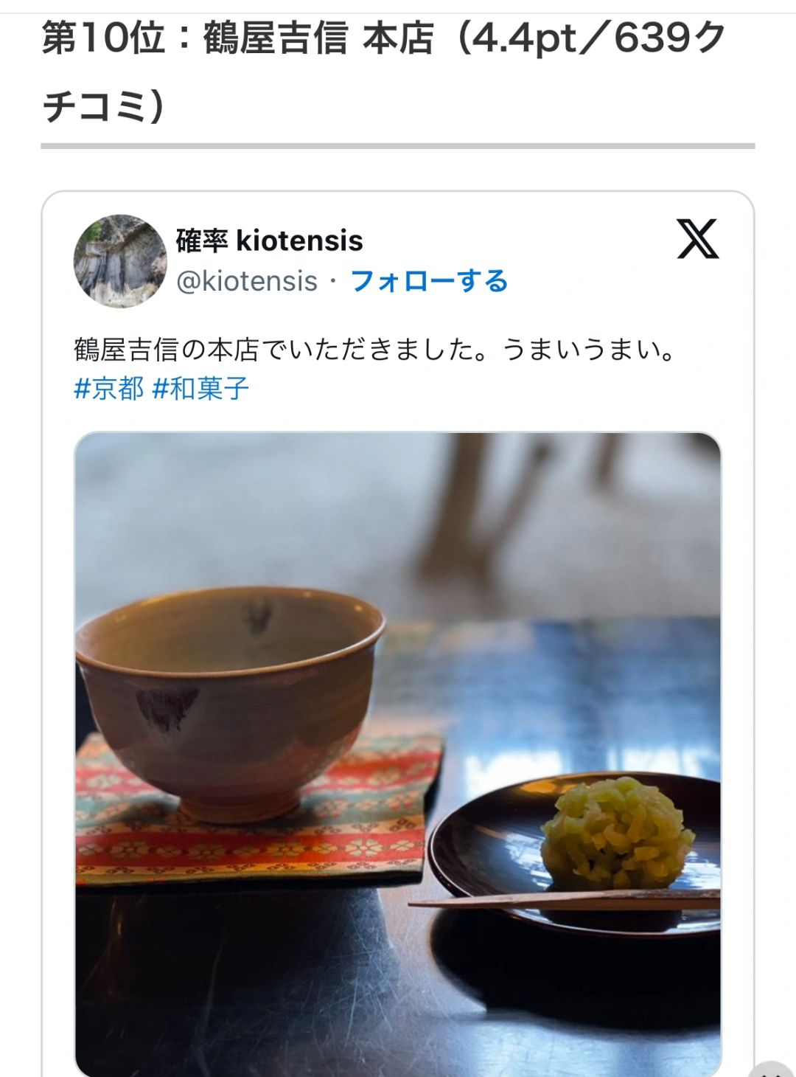Tap the partial round button at bottom-right corner
Viewport: 796px width, 1077px height.
pyautogui.click(x=772, y=1070)
